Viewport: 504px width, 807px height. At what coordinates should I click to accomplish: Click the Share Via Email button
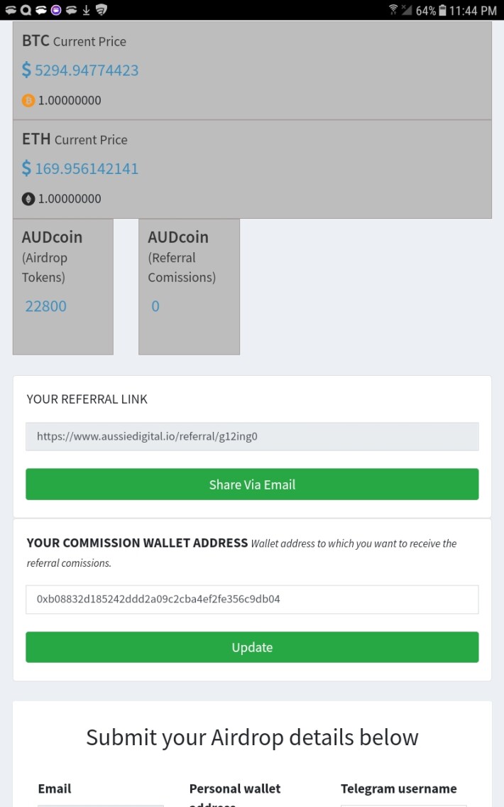252,484
